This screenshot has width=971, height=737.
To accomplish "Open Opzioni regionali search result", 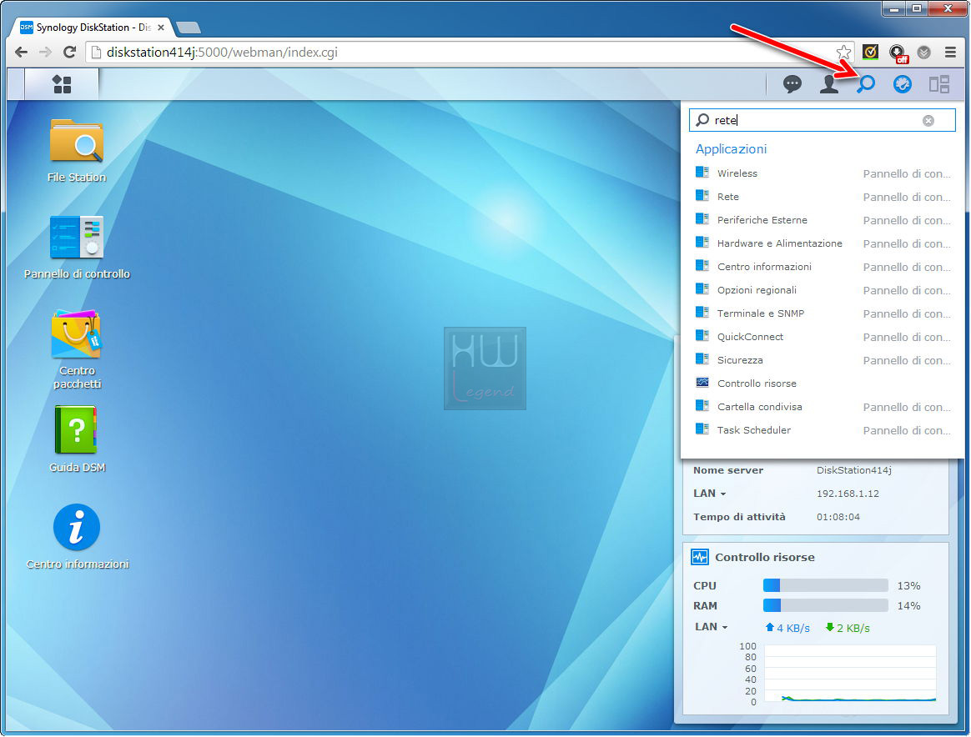I will (823, 290).
